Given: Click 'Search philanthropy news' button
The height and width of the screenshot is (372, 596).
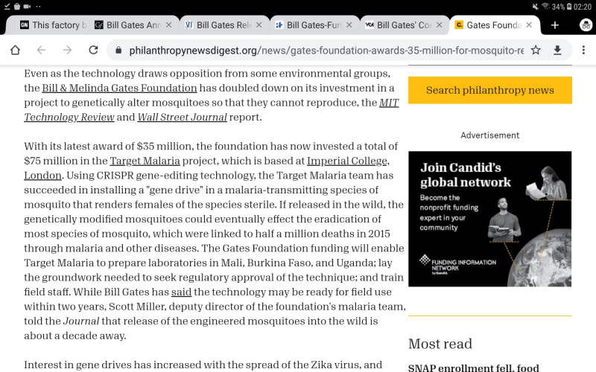Looking at the screenshot, I should coord(490,90).
